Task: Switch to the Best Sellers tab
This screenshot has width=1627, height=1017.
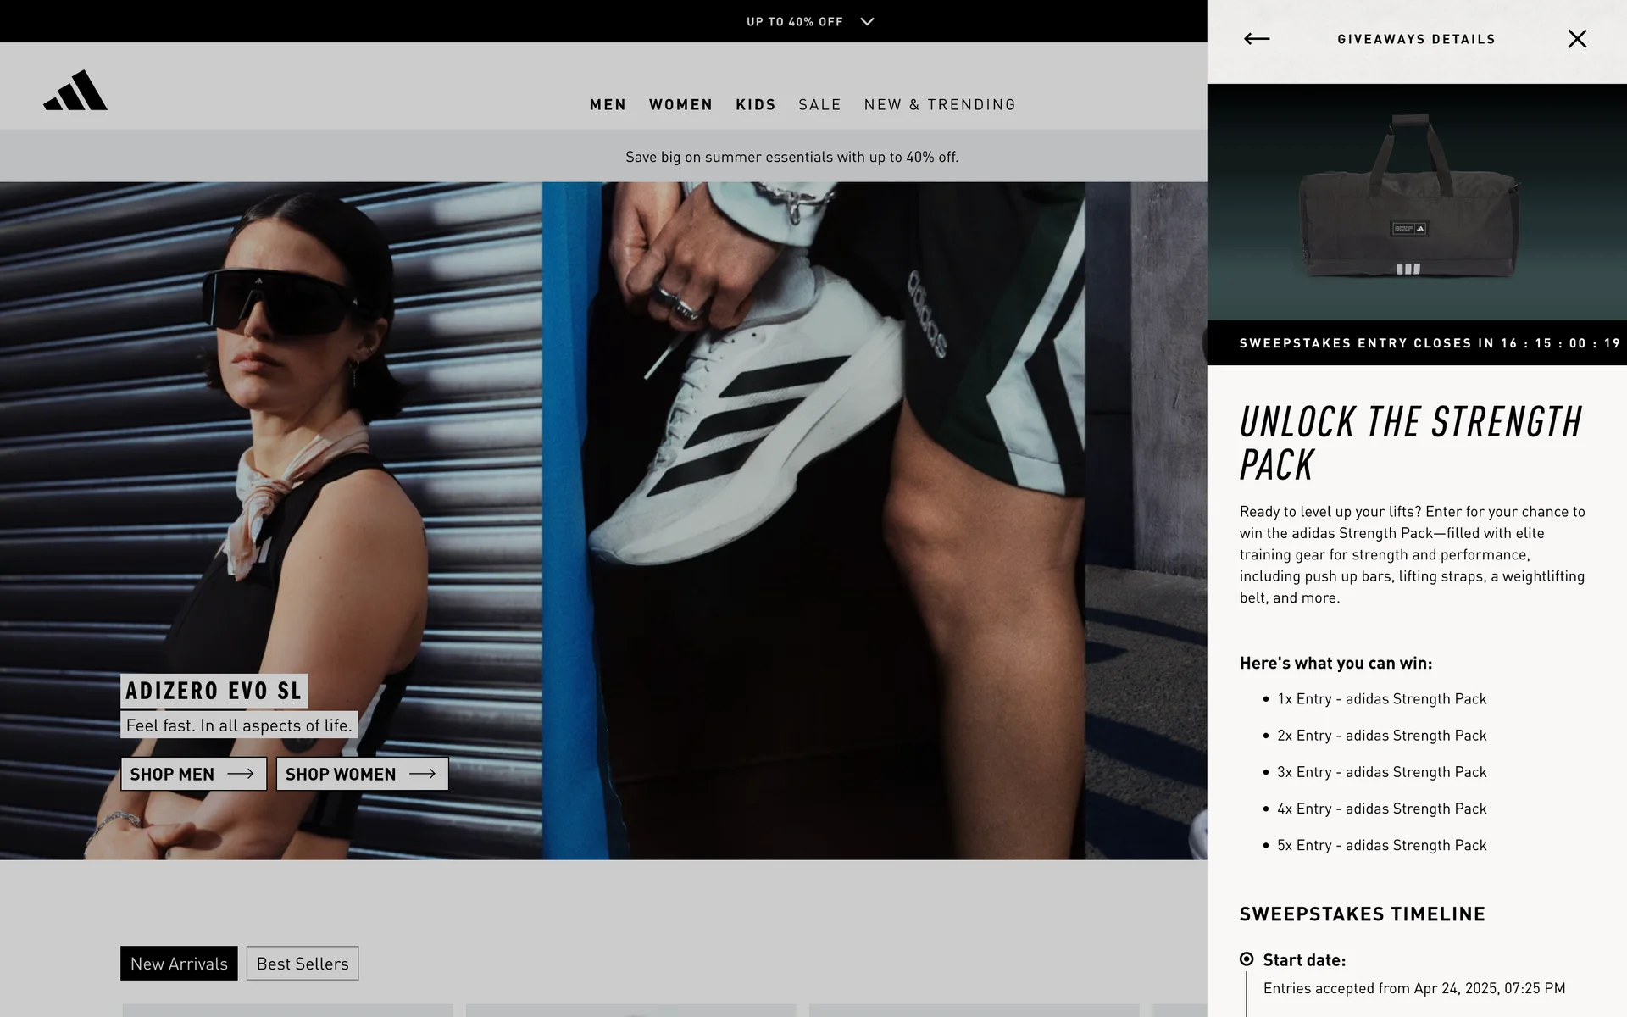Action: click(303, 964)
